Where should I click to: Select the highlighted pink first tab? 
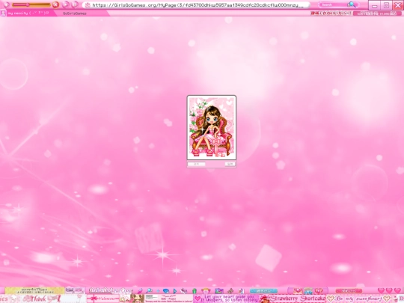(31, 13)
